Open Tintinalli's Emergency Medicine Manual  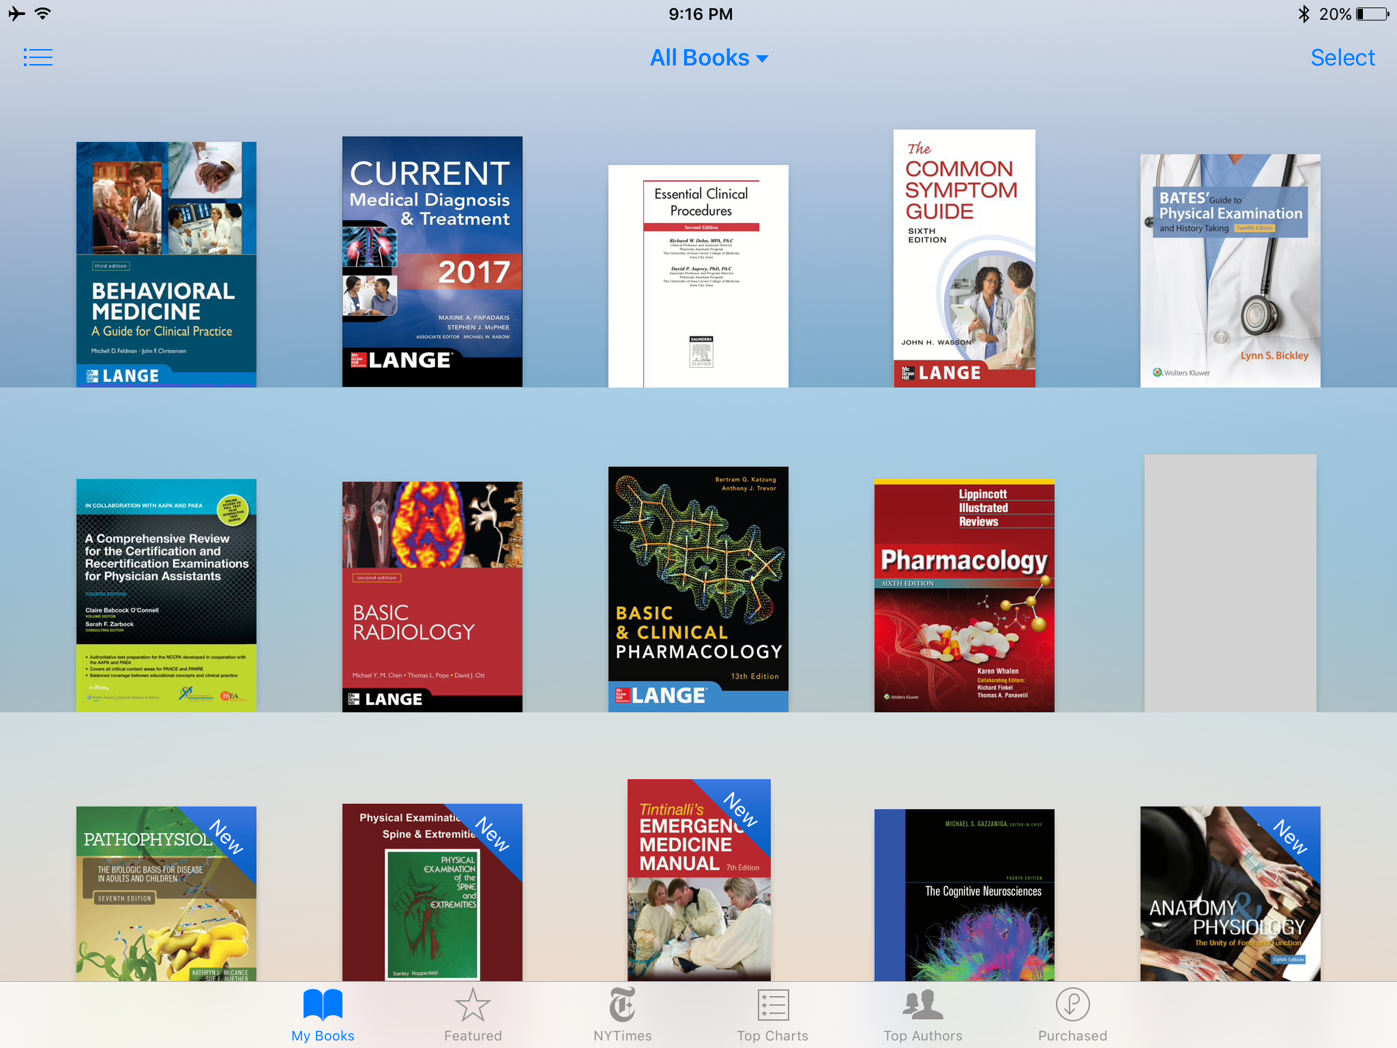coord(698,880)
